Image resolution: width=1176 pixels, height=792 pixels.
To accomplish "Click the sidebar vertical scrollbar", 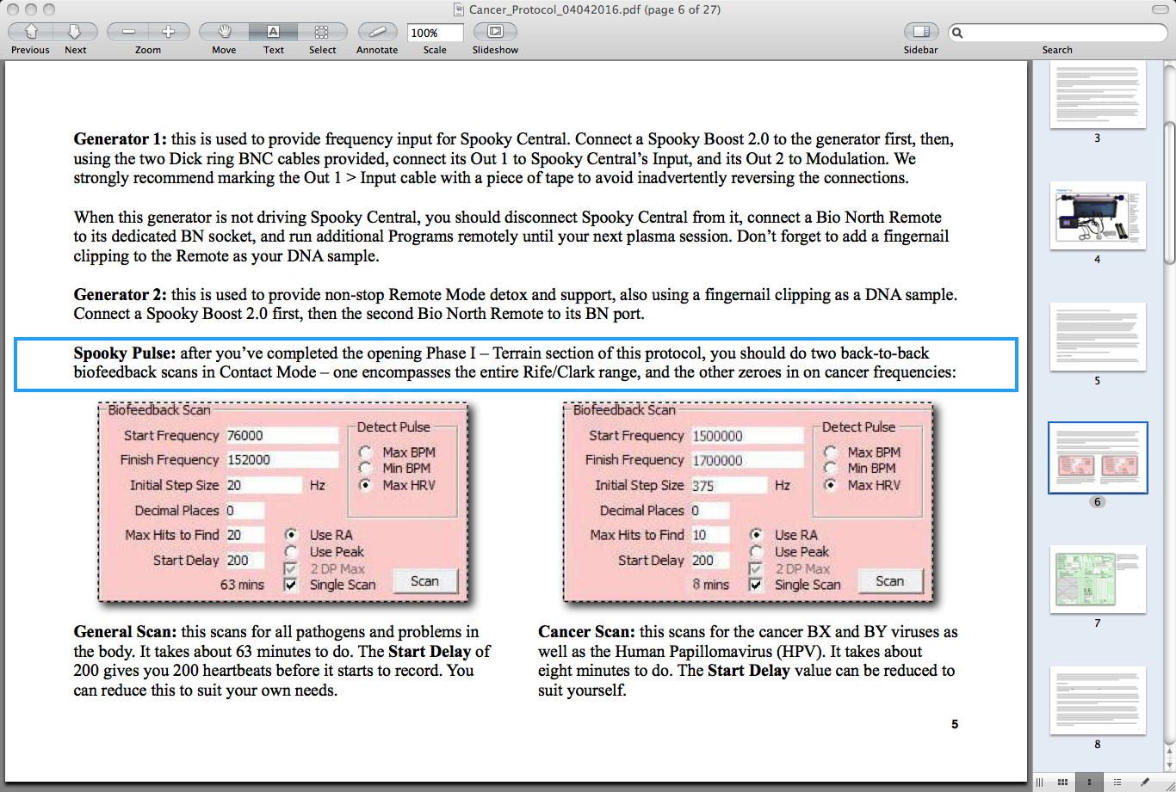I will pyautogui.click(x=1169, y=193).
